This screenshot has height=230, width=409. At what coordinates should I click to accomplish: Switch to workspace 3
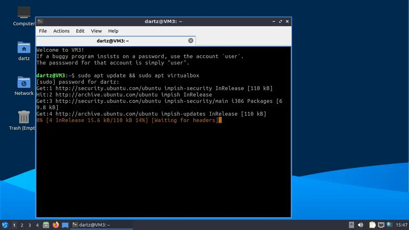click(30, 225)
